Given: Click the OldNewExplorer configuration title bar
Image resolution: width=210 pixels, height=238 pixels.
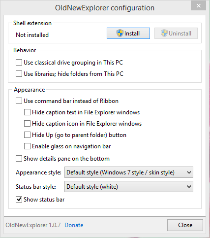Looking at the screenshot, I should click(105, 8).
